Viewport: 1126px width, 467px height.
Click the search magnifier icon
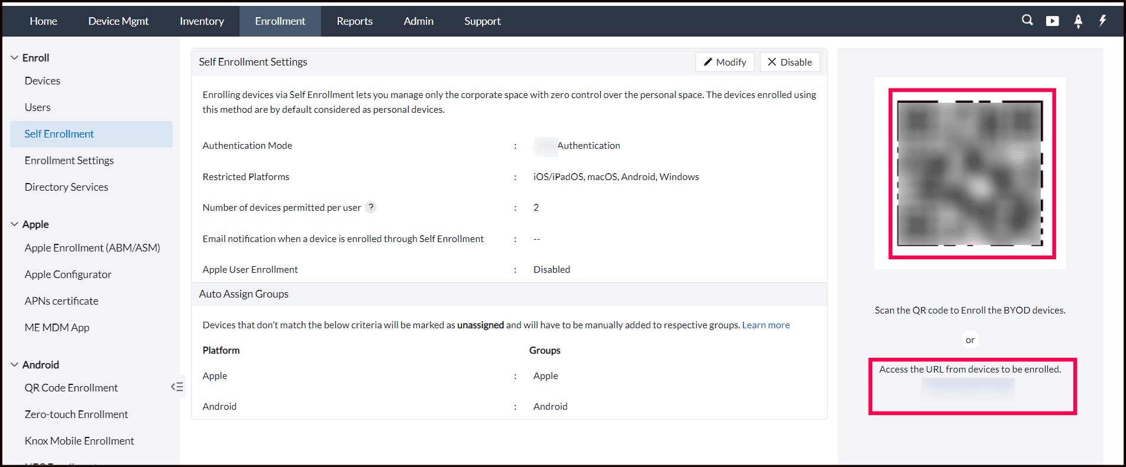tap(1027, 21)
